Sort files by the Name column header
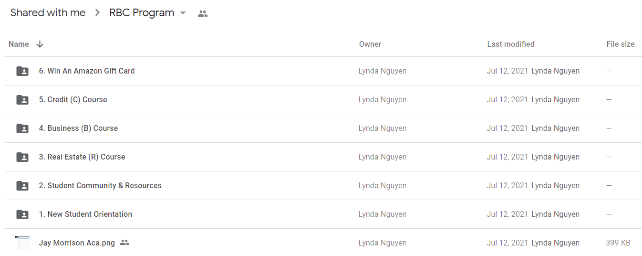The height and width of the screenshot is (256, 642). pyautogui.click(x=19, y=44)
